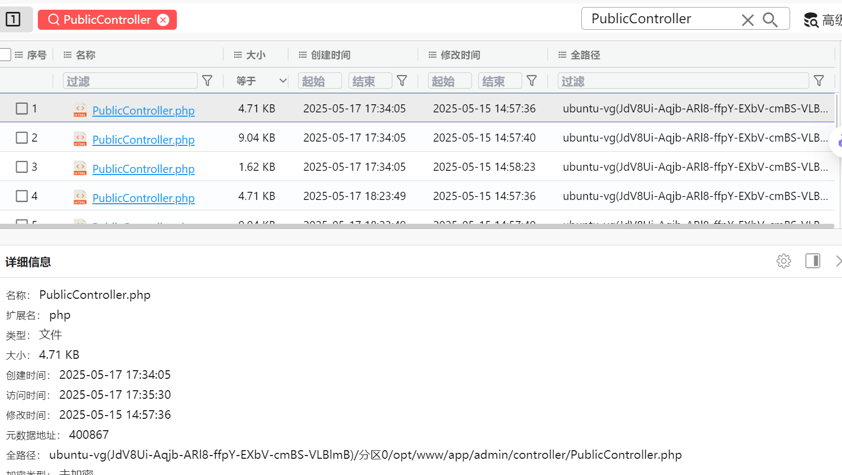Click the panel number 1 icon
This screenshot has height=475, width=842.
tap(13, 19)
